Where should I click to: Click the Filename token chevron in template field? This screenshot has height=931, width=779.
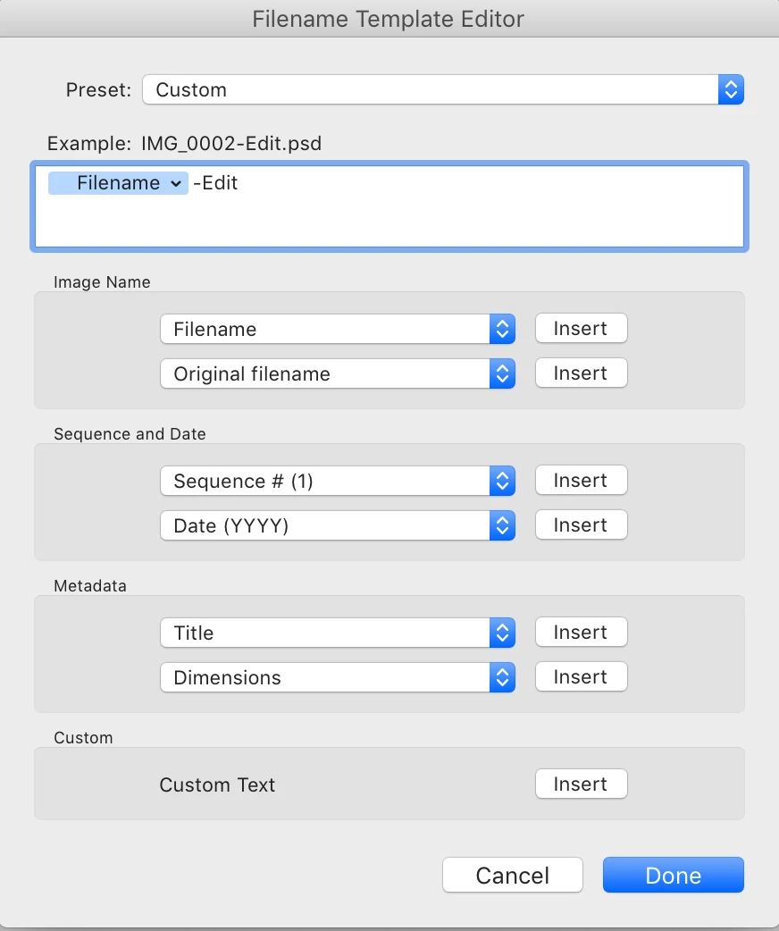tap(176, 183)
